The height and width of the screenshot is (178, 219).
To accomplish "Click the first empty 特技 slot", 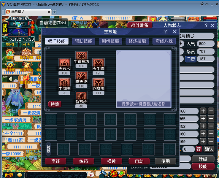I will click(x=64, y=149).
